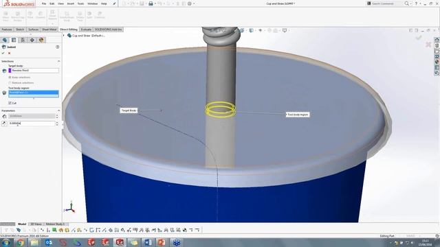Image resolution: width=440 pixels, height=247 pixels.
Task: Adjust the clearance field spinner arrows
Action: click(57, 123)
